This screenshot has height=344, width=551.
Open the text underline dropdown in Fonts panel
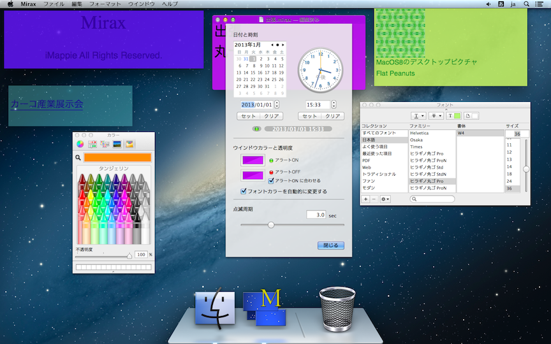[x=419, y=116]
